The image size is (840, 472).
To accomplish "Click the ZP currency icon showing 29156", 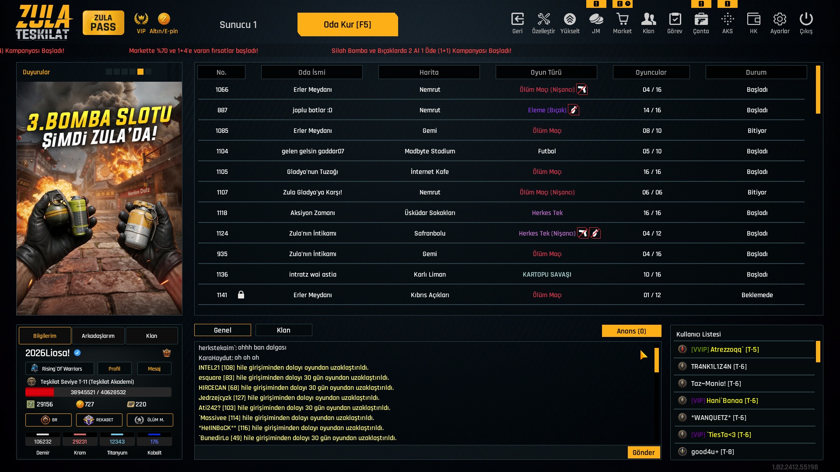I will pyautogui.click(x=30, y=404).
